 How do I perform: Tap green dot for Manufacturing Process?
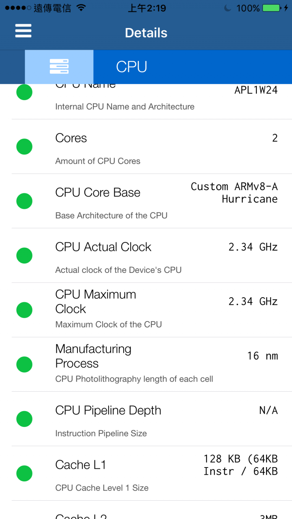(x=24, y=364)
